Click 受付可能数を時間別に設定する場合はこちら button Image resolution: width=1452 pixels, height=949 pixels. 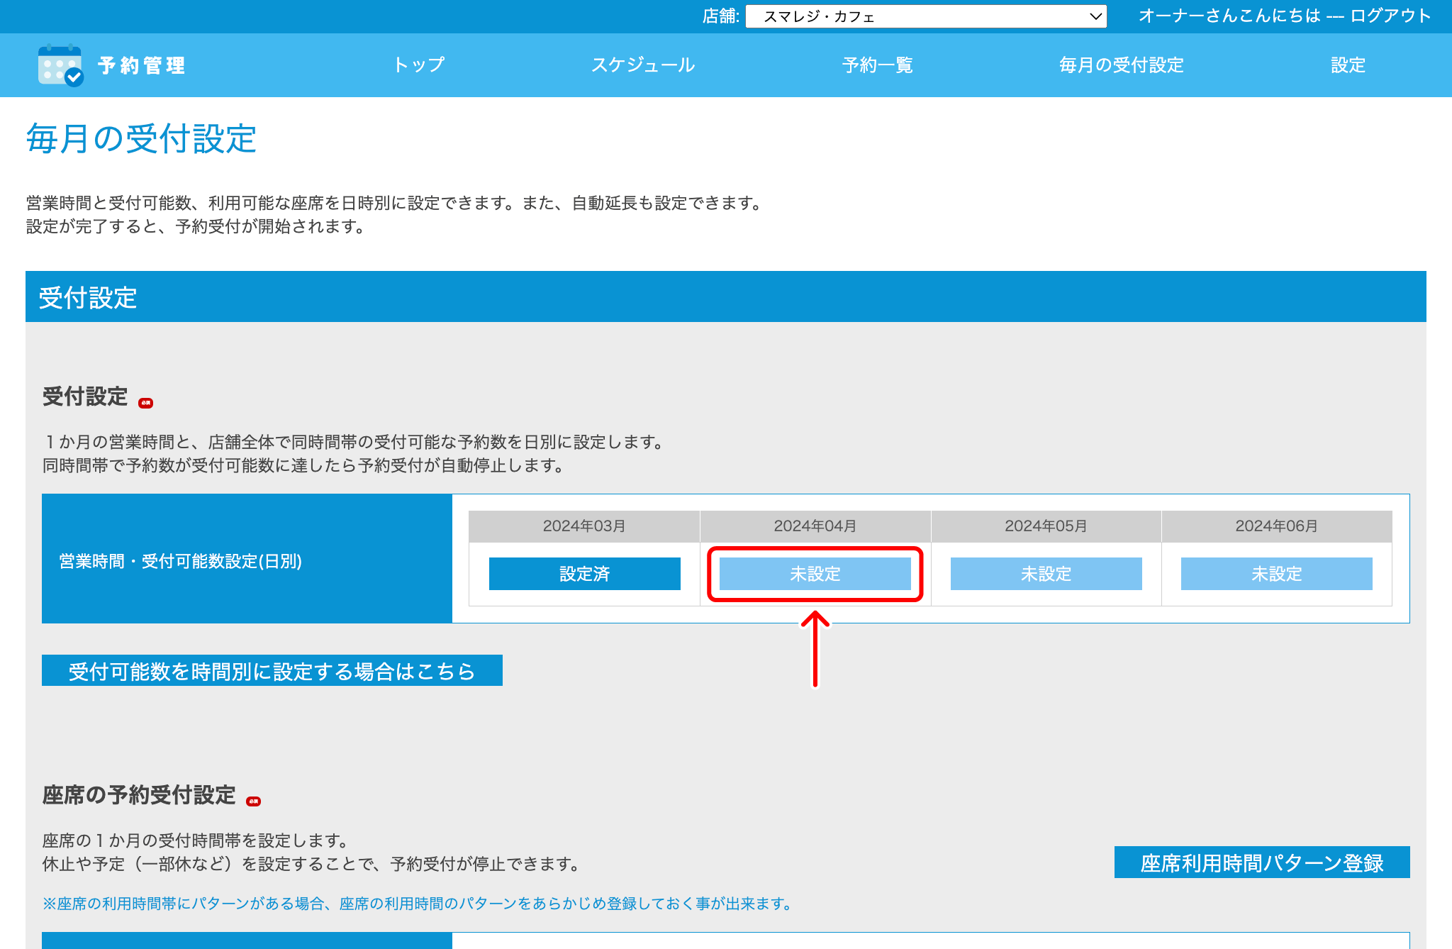[272, 671]
